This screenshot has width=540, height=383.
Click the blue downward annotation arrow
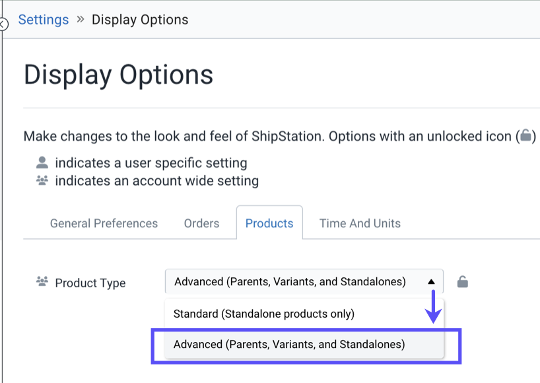coord(433,308)
